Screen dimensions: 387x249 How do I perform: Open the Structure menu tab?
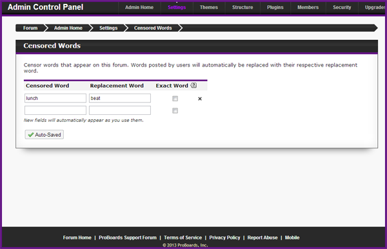point(243,7)
